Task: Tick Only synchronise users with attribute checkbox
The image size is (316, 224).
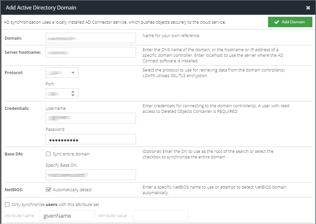Action: tap(7, 204)
